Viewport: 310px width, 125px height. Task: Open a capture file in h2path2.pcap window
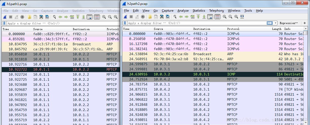tap(150, 17)
